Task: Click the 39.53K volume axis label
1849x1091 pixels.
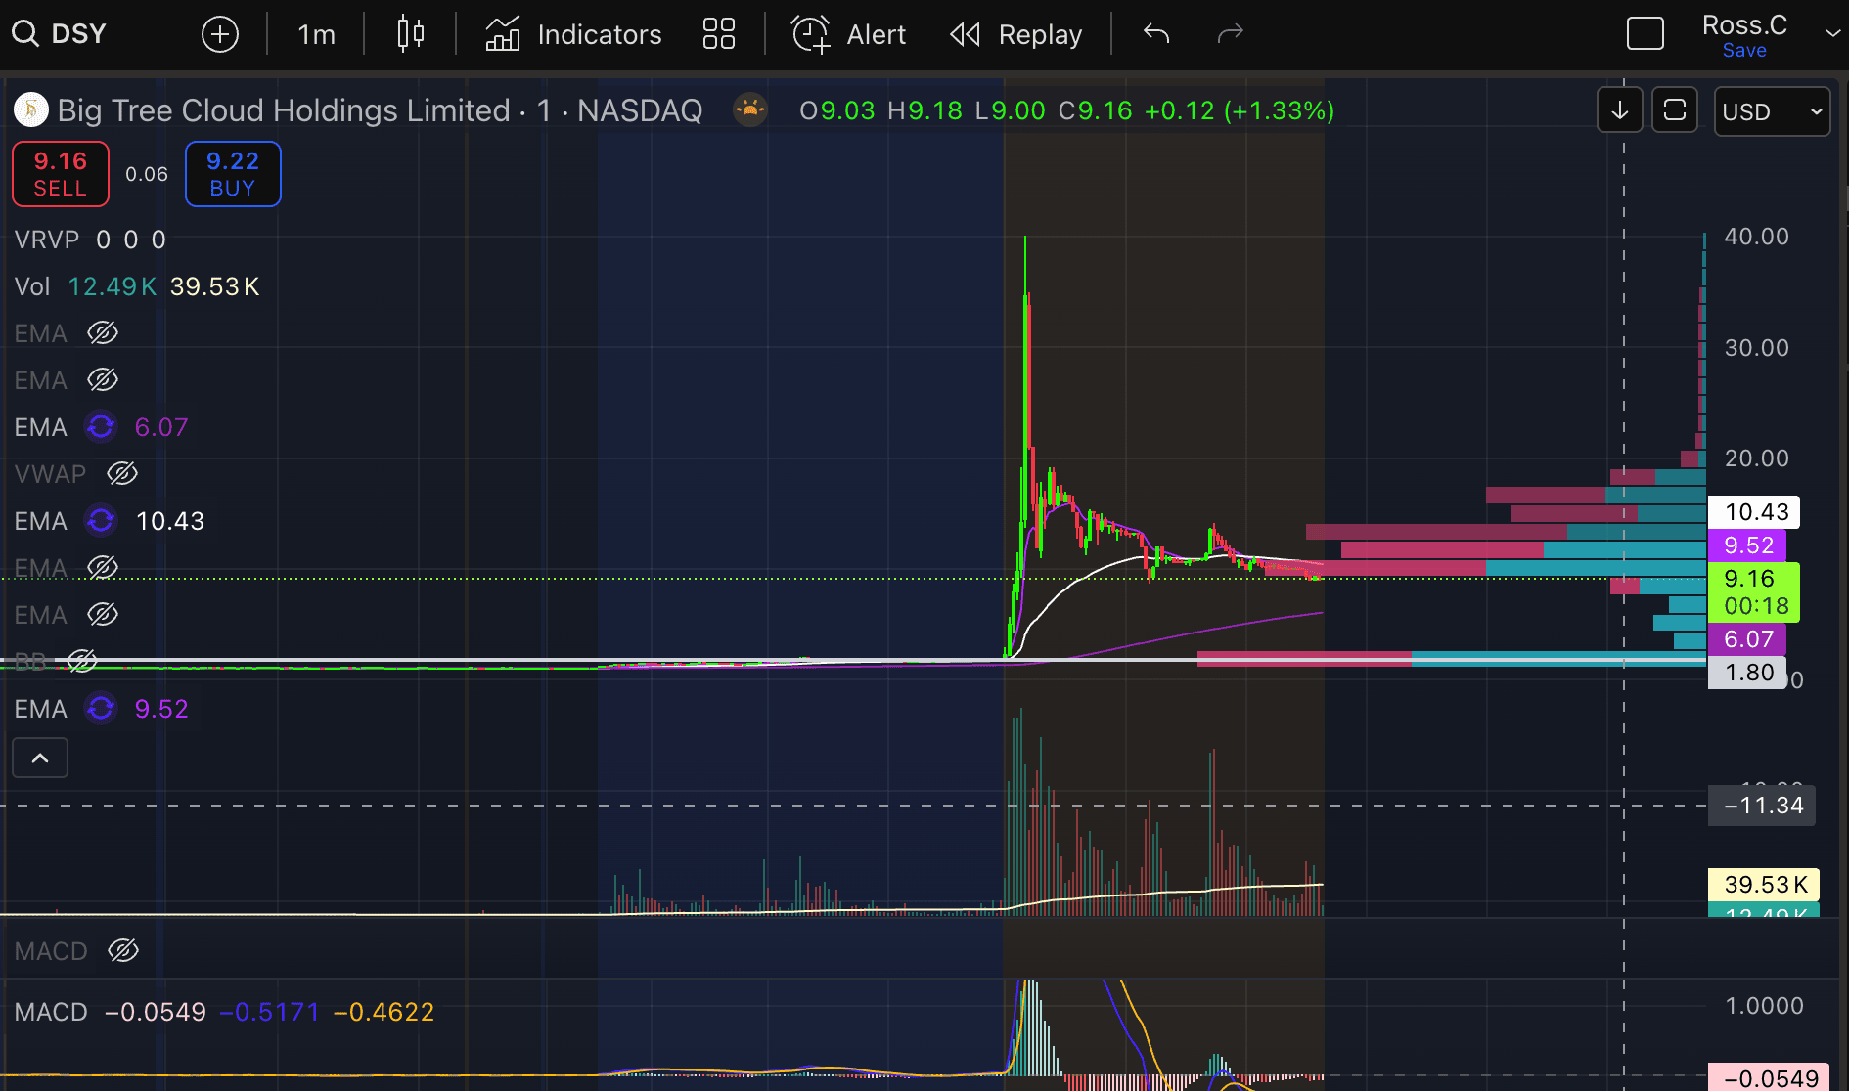Action: click(x=1764, y=885)
